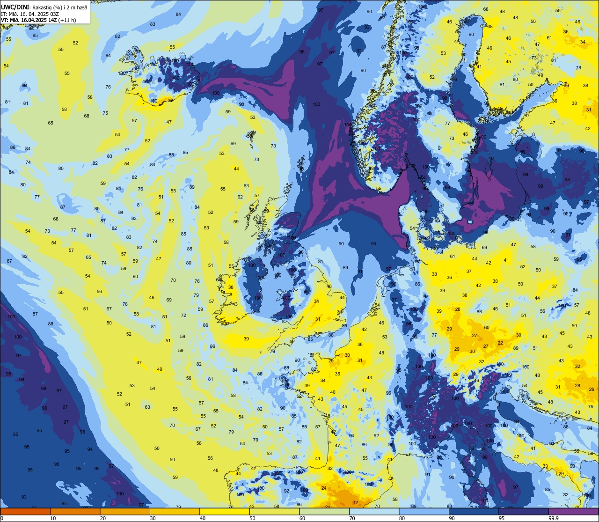Click the legend tick label 99.9
The image size is (599, 522).
553,518
